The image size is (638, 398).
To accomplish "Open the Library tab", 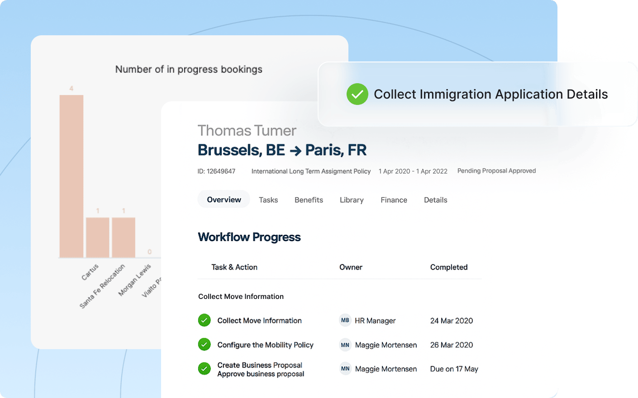I will [x=352, y=200].
